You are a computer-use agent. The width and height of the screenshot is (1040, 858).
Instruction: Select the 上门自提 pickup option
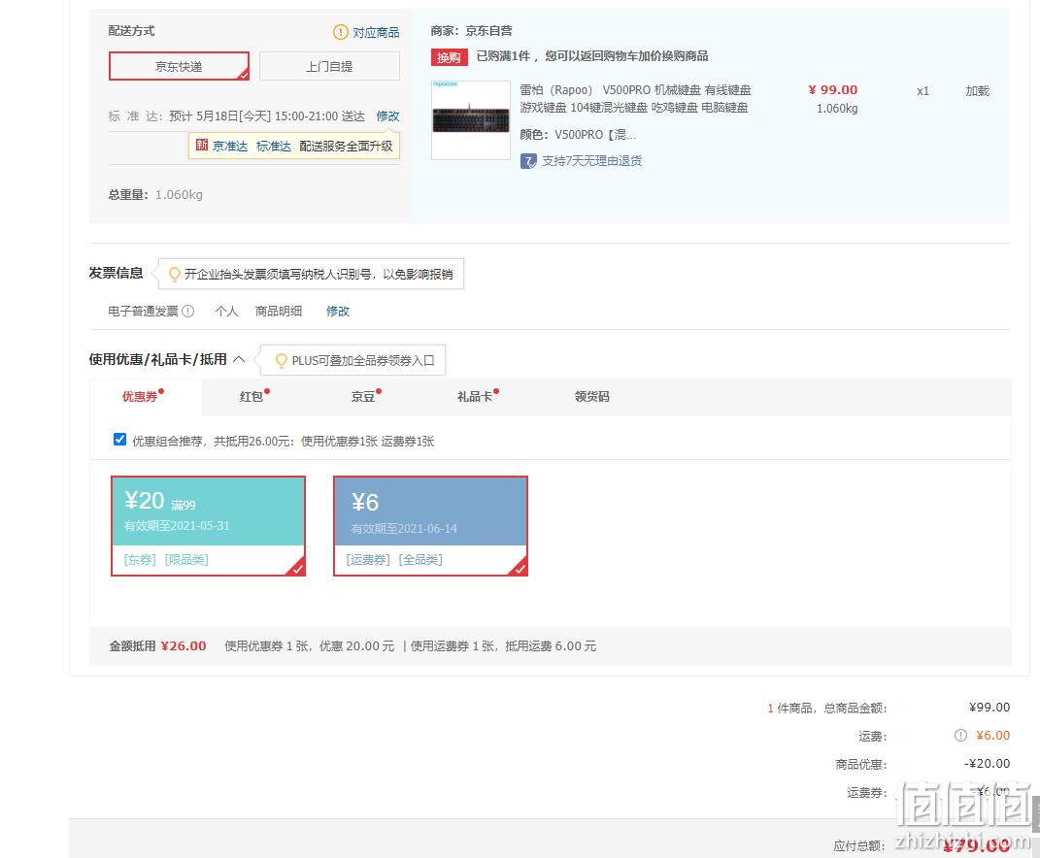tap(329, 66)
